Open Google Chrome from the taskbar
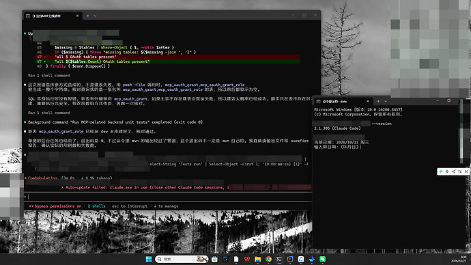This screenshot has height=265, width=471. coord(268,259)
